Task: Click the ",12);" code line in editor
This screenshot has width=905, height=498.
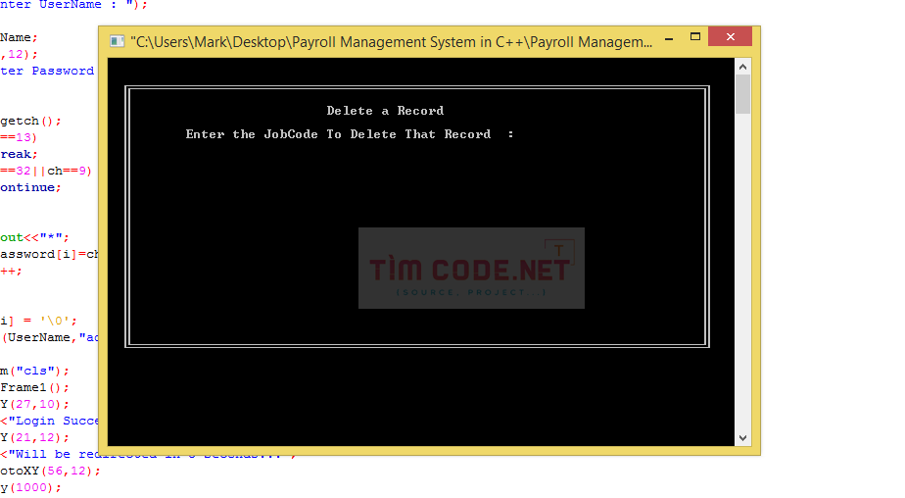Action: (x=19, y=54)
